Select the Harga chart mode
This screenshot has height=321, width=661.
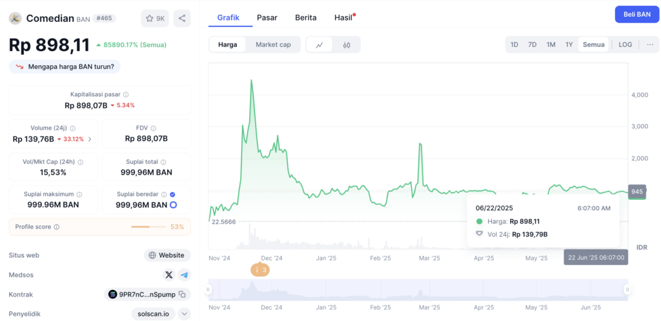pos(228,44)
